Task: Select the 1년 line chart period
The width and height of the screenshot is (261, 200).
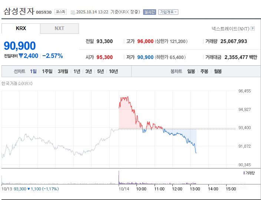Action: click(x=77, y=71)
